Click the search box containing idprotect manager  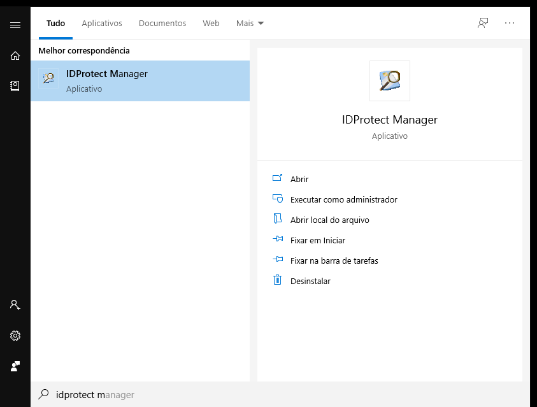tap(255, 395)
